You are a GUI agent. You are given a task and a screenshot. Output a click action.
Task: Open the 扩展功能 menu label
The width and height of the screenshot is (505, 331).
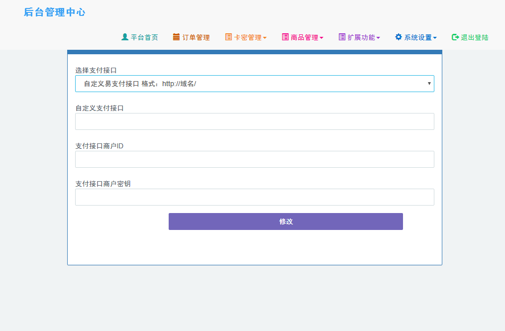click(x=361, y=37)
